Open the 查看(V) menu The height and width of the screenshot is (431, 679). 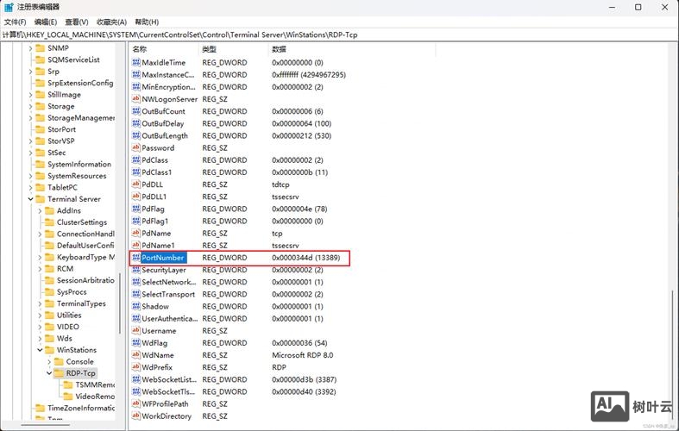[79, 22]
